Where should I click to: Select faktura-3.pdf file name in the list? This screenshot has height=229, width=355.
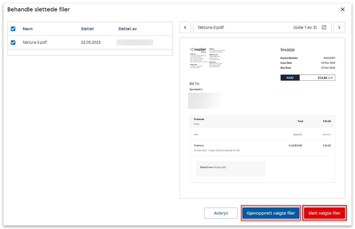click(35, 42)
